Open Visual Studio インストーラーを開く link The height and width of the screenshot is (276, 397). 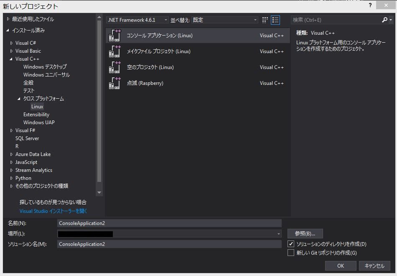coord(53,211)
